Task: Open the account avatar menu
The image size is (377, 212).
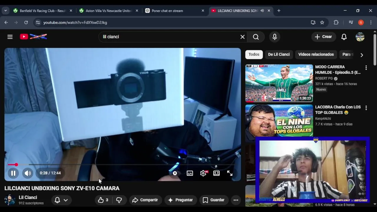Action: (360, 37)
